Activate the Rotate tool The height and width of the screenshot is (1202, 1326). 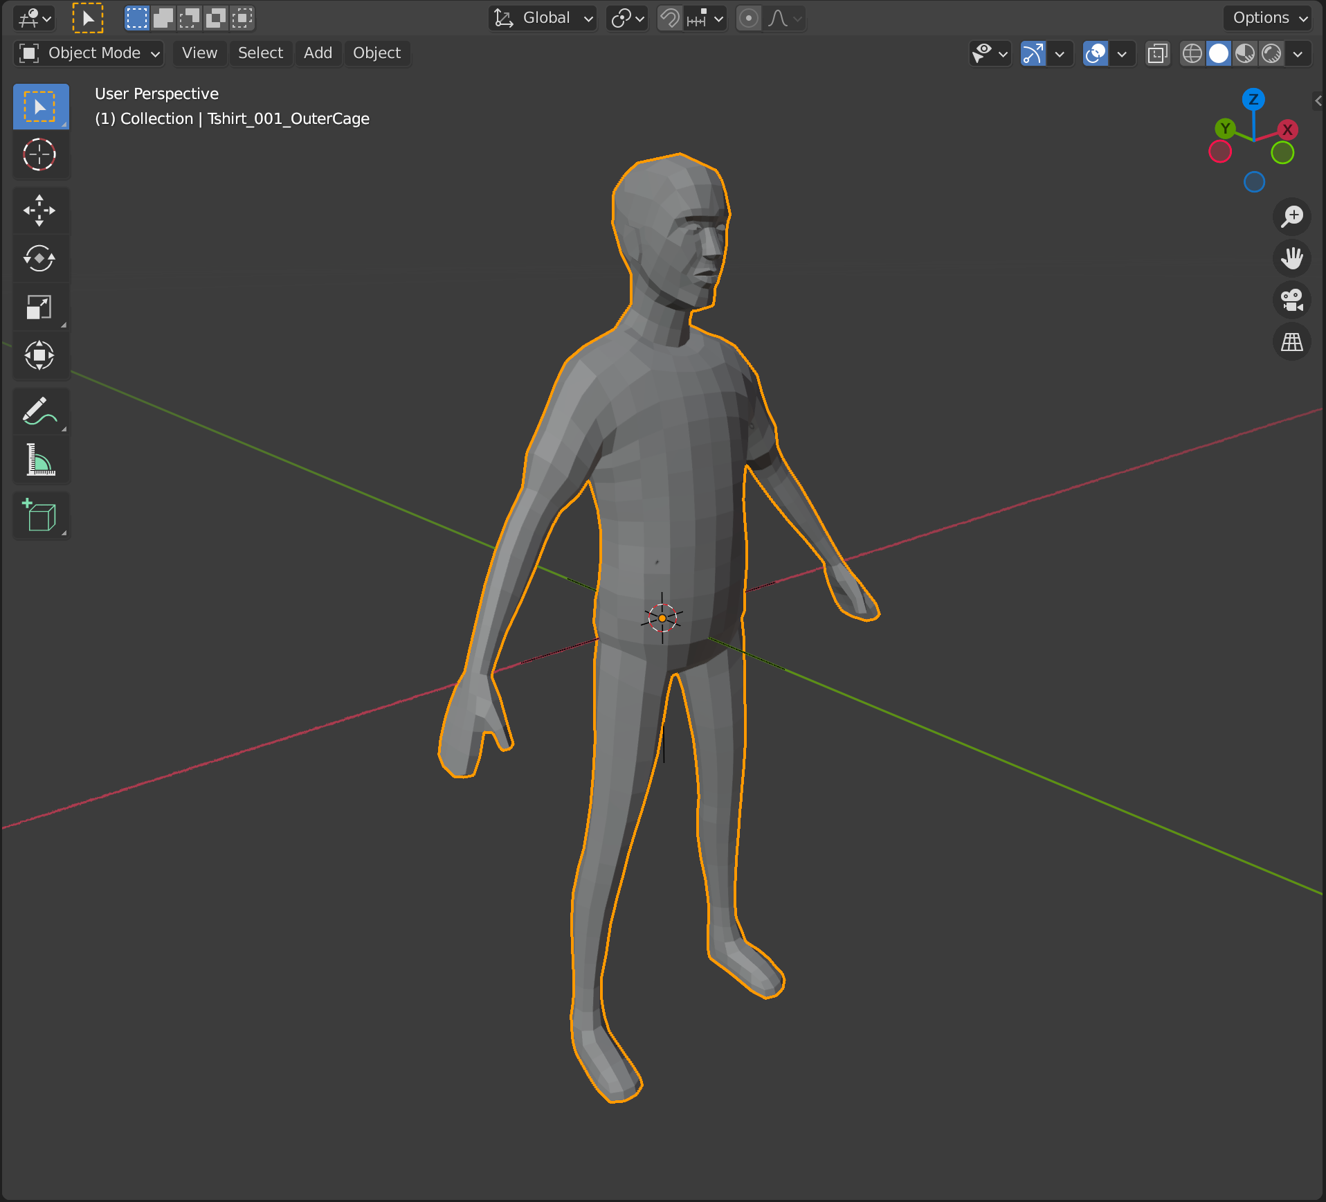(x=39, y=259)
